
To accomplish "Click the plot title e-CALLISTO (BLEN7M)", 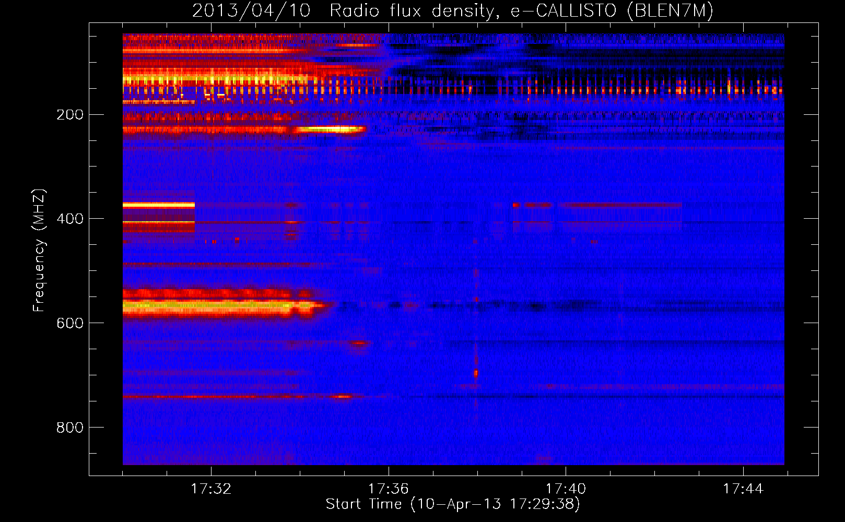I will point(612,10).
